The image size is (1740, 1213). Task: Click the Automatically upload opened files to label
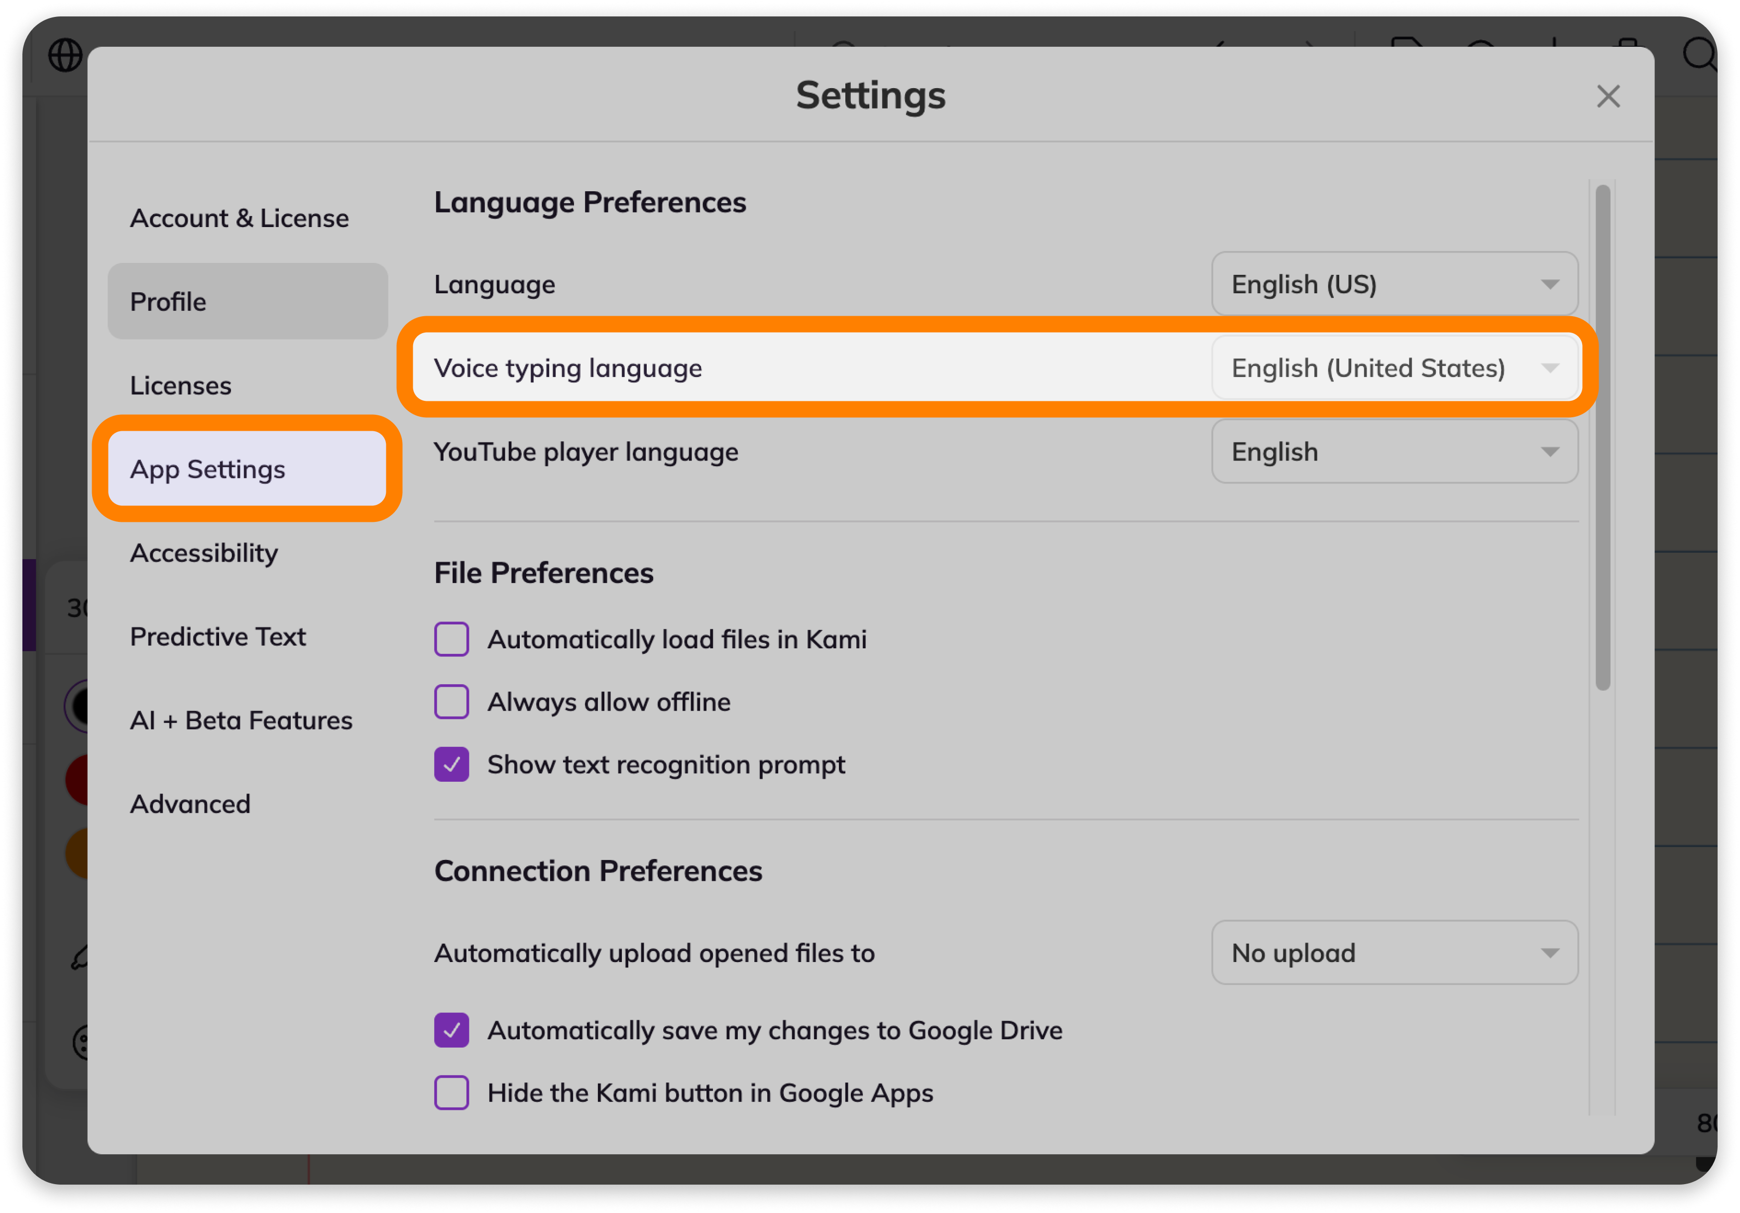[654, 953]
